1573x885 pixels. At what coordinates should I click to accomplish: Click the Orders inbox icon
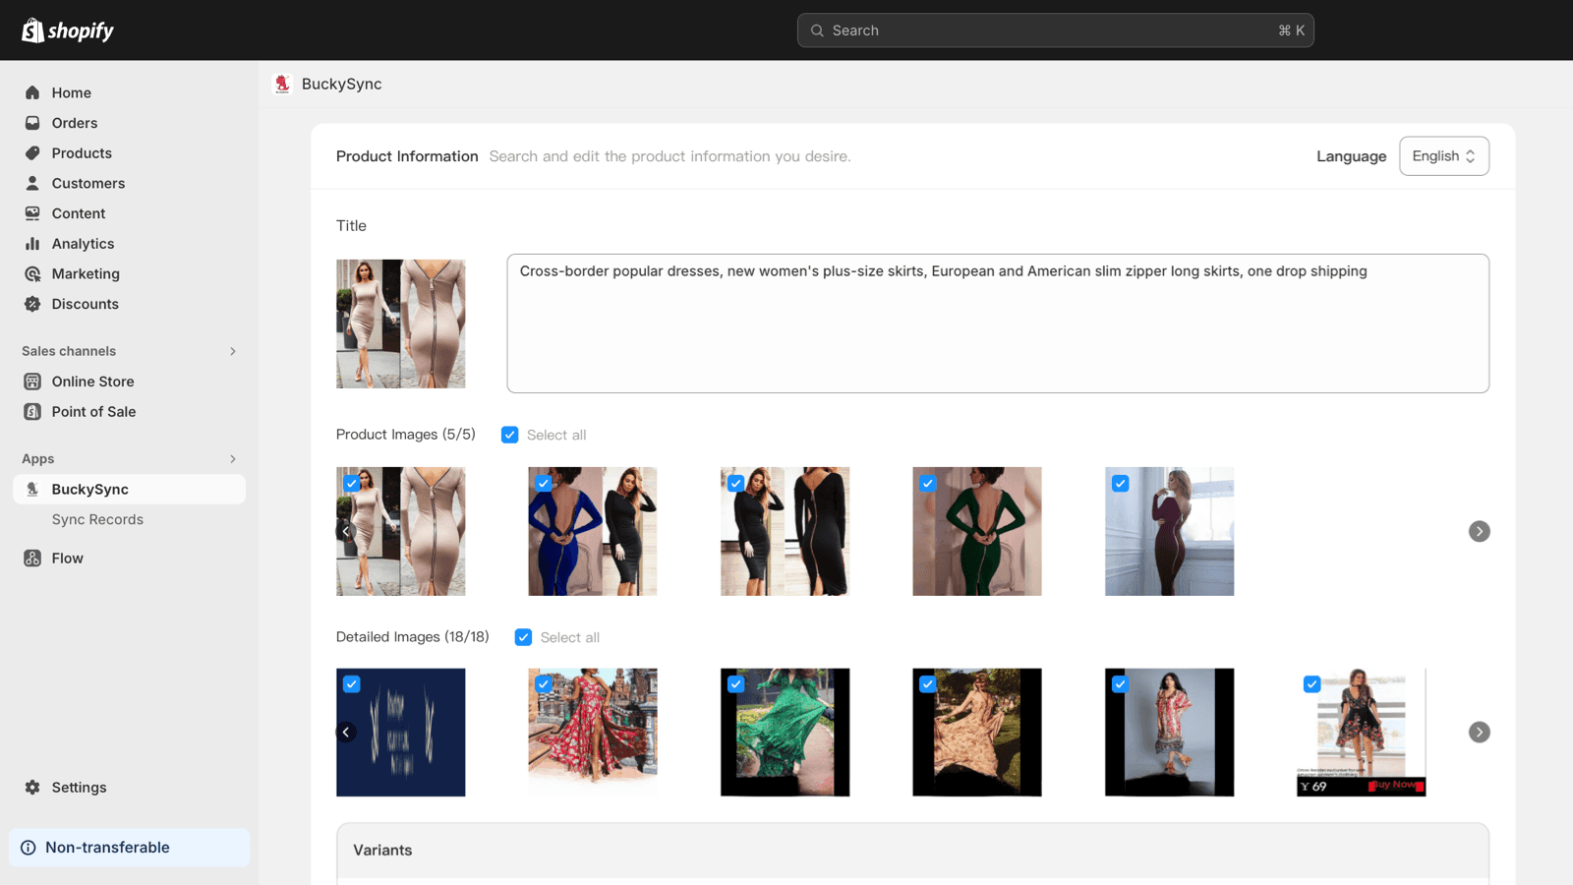[32, 123]
